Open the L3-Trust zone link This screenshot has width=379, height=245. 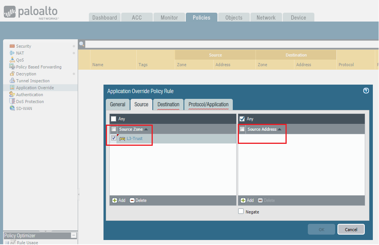[134, 138]
